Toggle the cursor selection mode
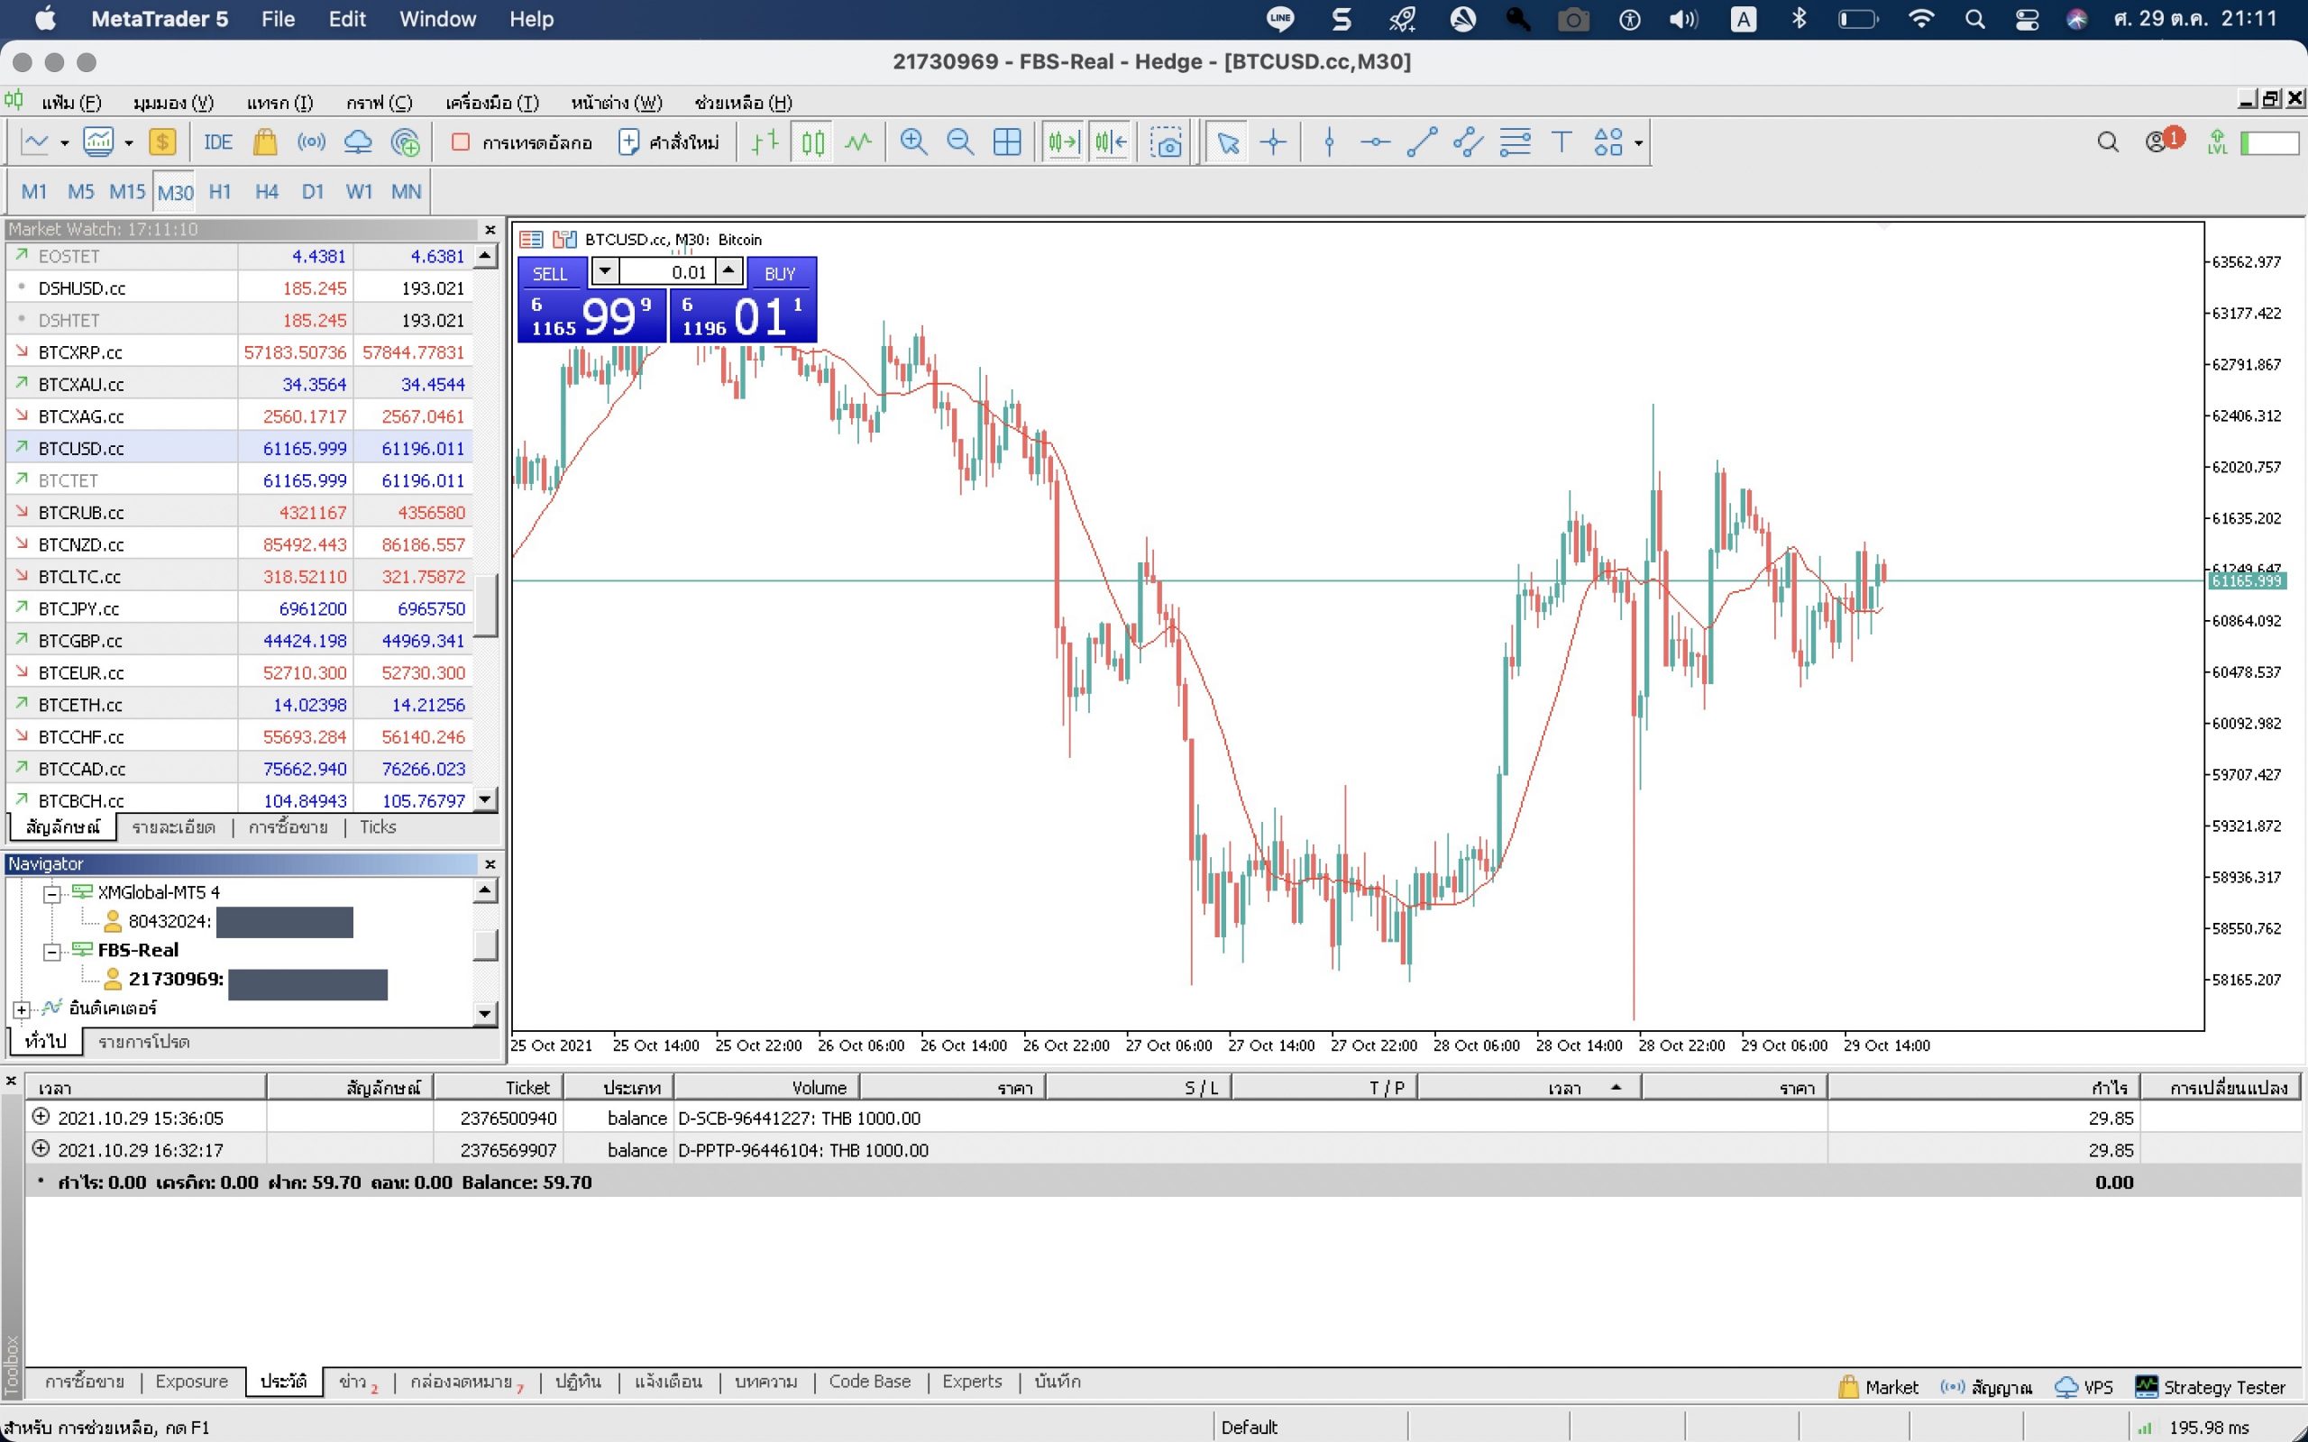Viewport: 2308px width, 1442px height. coord(1227,143)
